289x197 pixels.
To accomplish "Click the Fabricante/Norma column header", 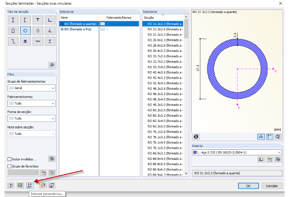I will click(119, 18).
